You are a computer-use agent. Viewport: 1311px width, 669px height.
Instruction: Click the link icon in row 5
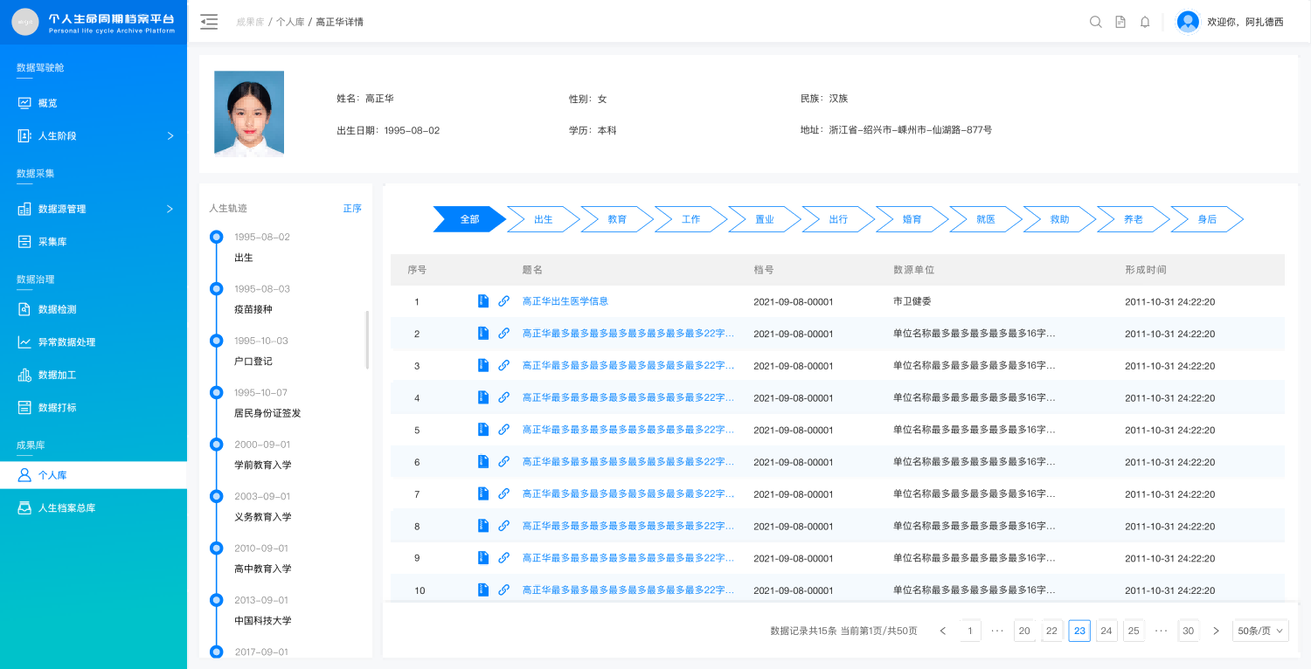503,430
